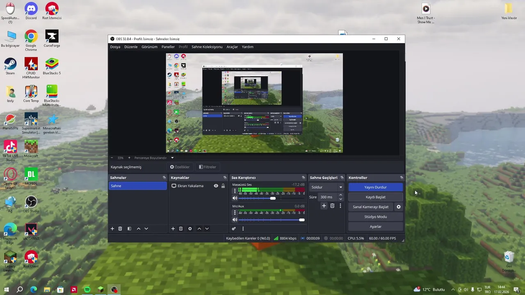
Task: Open the Paneller menu
Action: [168, 47]
